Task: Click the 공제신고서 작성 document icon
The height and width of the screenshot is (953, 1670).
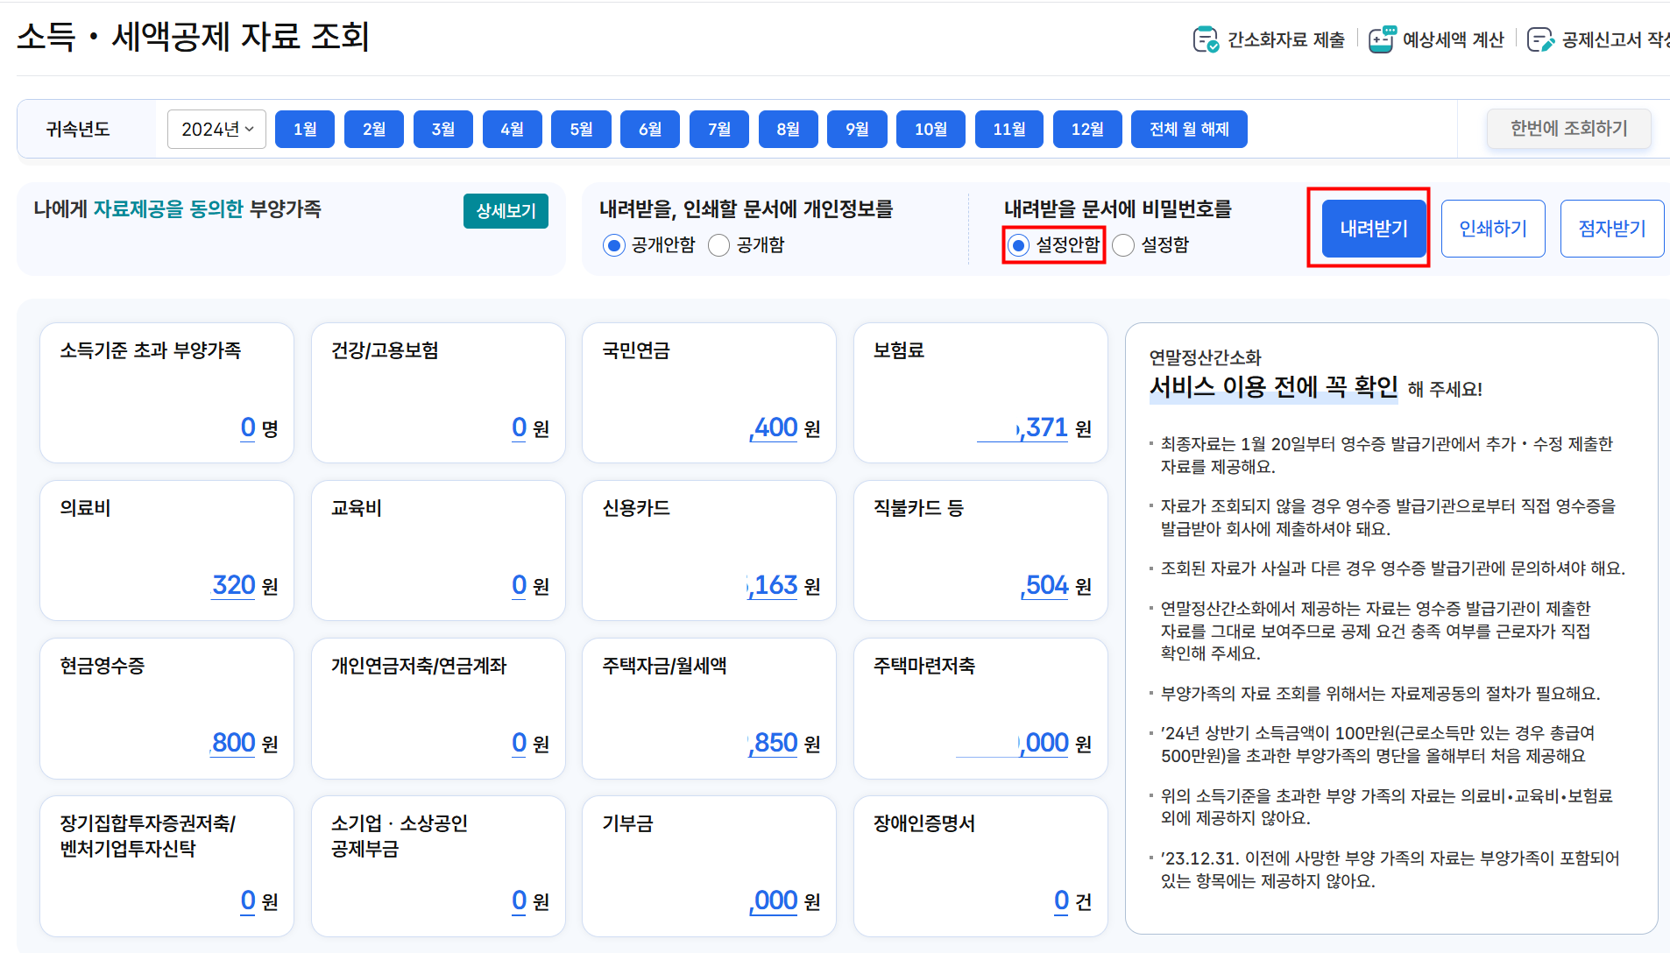Action: (x=1540, y=39)
